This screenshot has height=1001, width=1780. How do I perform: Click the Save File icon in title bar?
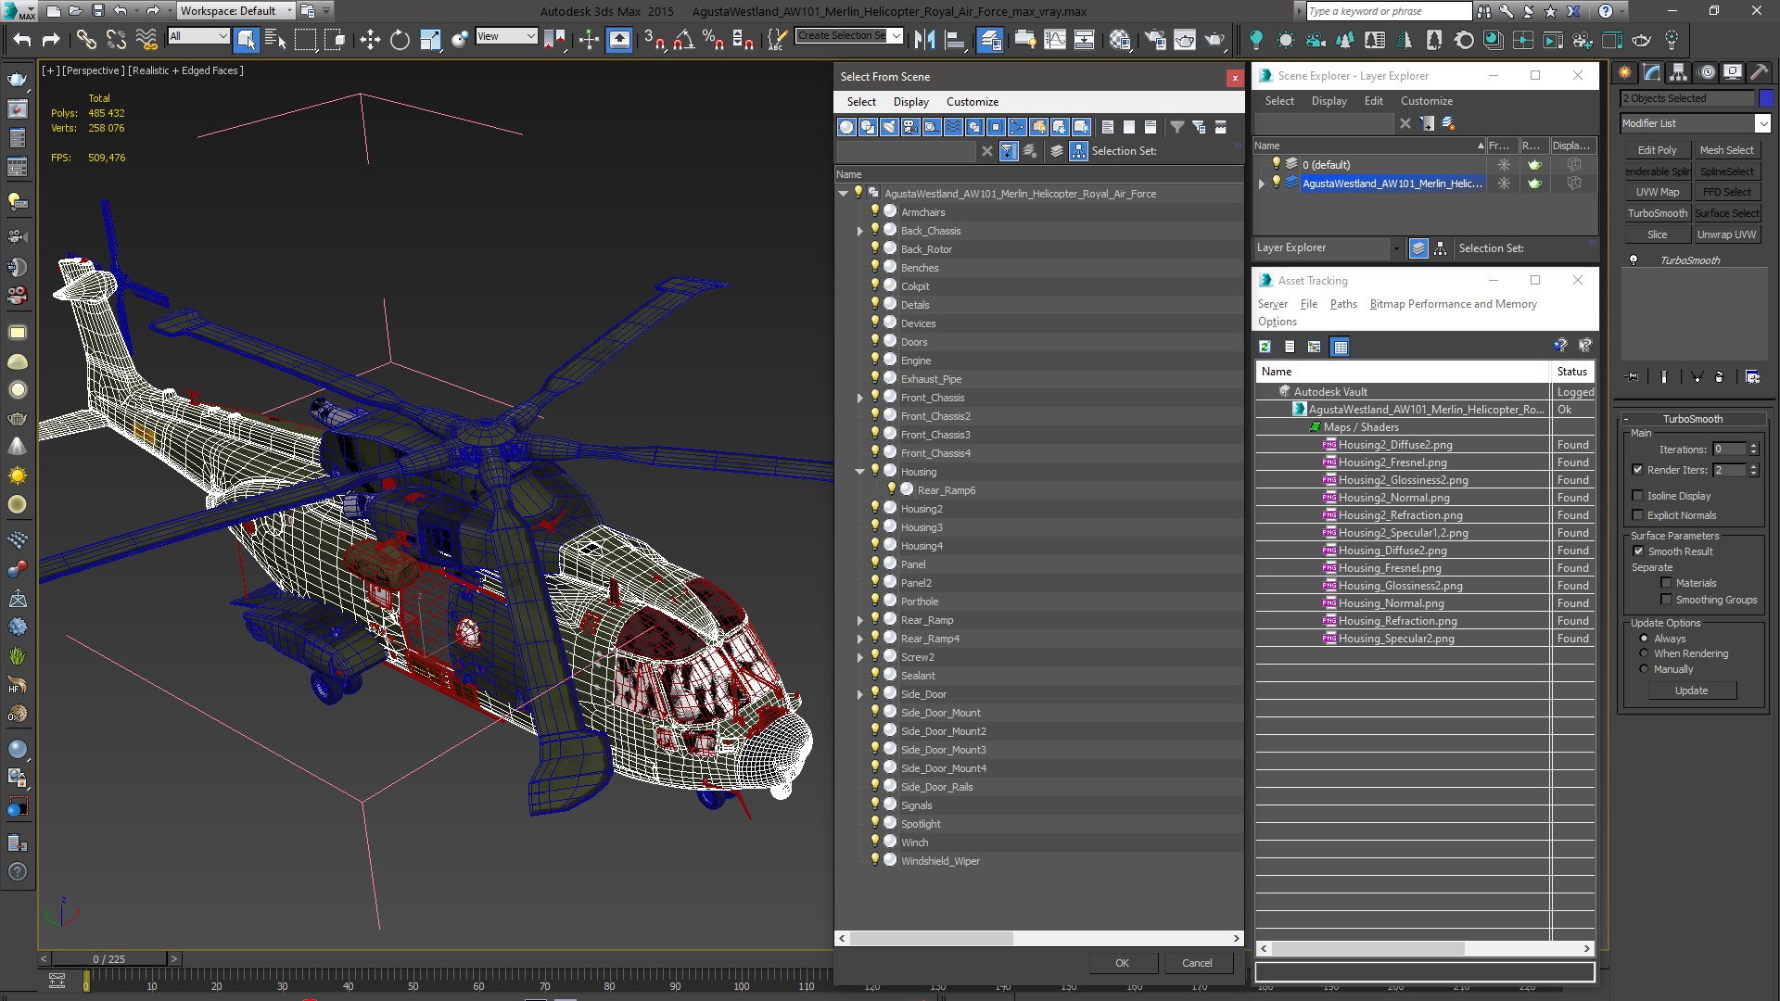click(x=98, y=11)
